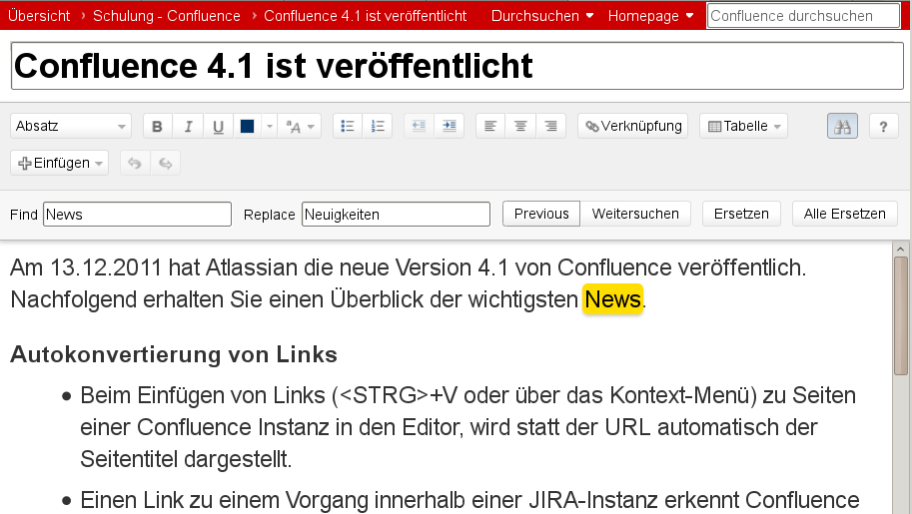Screen dimensions: 912x514
Task: Toggle underline formatting
Action: pyautogui.click(x=218, y=126)
